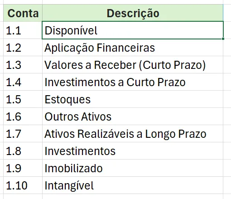Click the fill handle of the selected cell

(223, 39)
